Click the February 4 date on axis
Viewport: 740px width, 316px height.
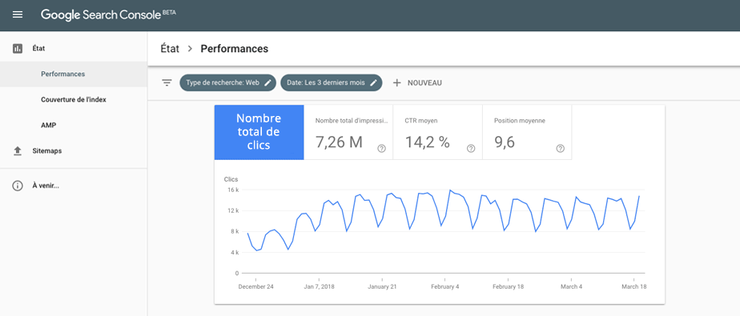point(445,286)
